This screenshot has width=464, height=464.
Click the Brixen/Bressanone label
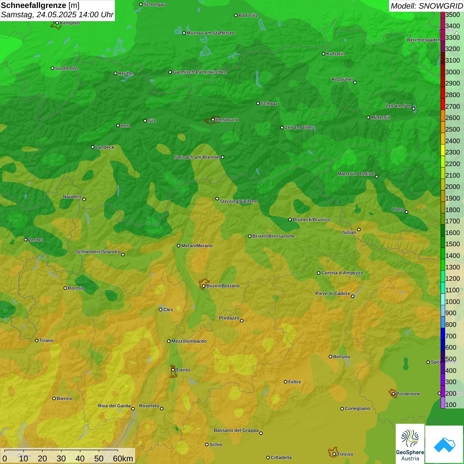pyautogui.click(x=274, y=236)
